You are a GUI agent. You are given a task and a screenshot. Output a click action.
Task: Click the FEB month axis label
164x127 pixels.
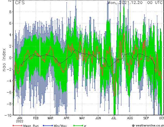(x=36, y=118)
